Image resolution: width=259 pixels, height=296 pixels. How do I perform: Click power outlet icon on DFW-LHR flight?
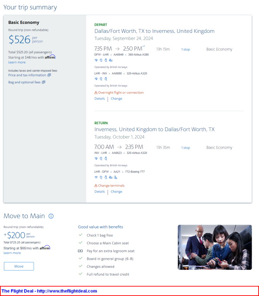(101, 60)
